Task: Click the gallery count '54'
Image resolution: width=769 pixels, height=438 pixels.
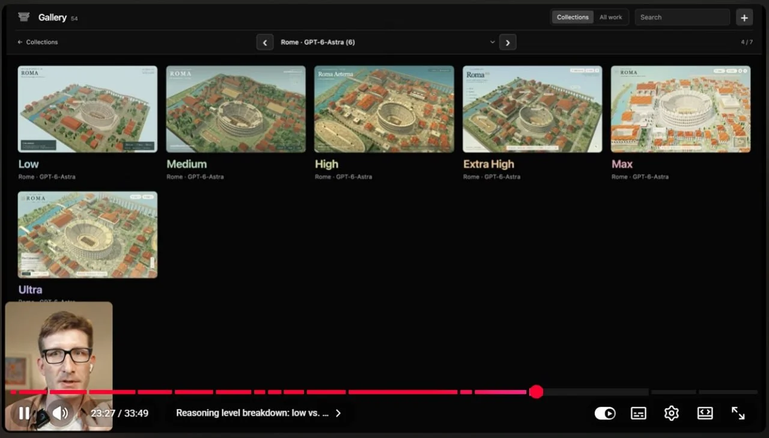Action: click(74, 19)
